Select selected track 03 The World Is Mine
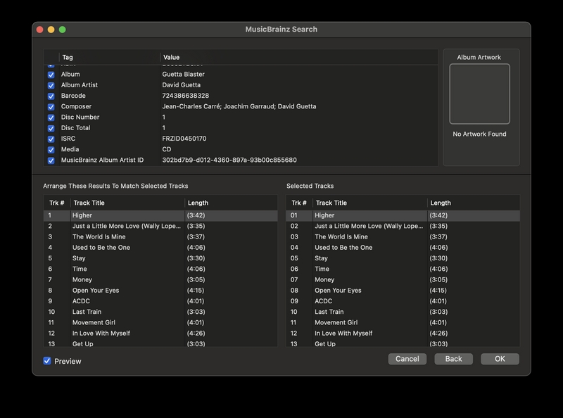Image resolution: width=563 pixels, height=418 pixels. click(x=403, y=237)
